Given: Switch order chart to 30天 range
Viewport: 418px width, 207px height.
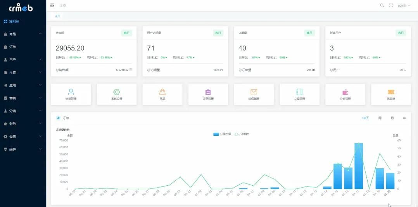Looking at the screenshot, I should (366, 118).
